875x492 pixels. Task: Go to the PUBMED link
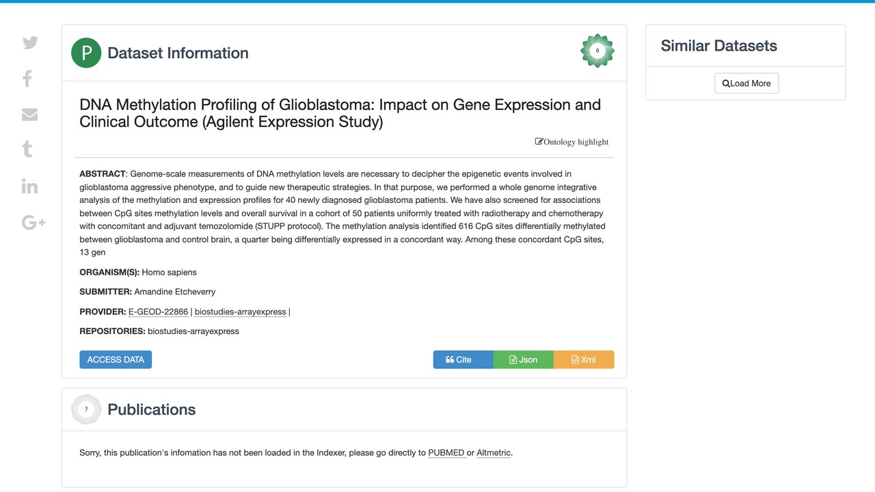click(446, 452)
